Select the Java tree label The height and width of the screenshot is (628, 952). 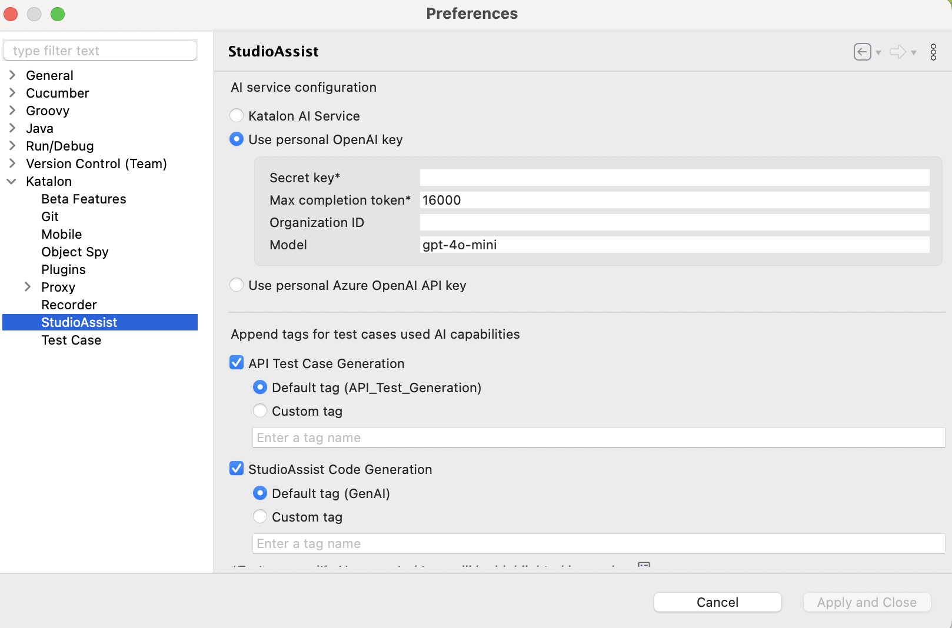pos(39,128)
